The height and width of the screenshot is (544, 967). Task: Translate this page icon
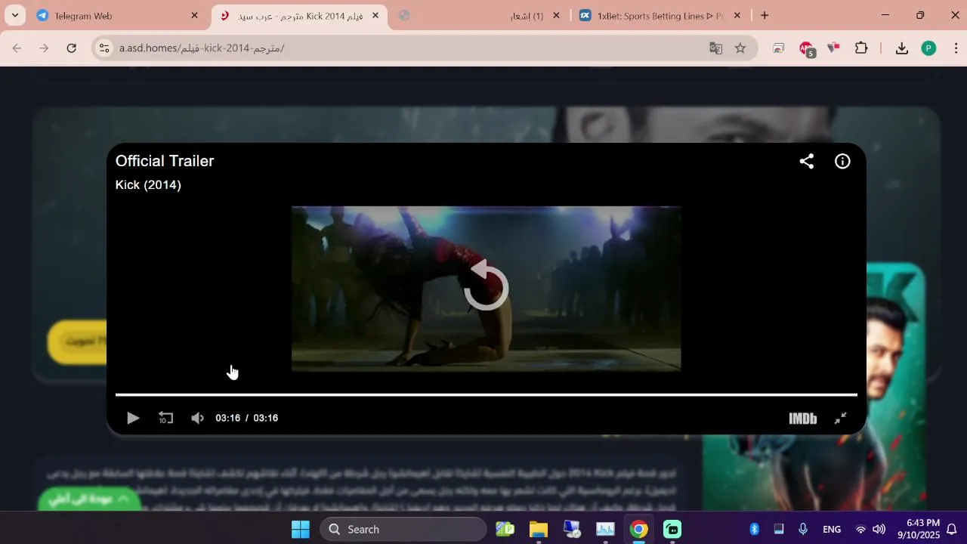(x=715, y=48)
